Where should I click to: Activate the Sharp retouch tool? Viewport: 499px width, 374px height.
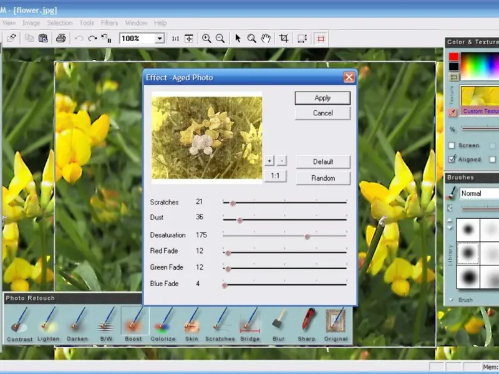click(x=307, y=323)
